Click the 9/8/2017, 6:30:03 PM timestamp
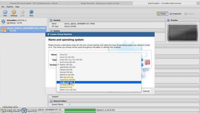Image resolution: width=200 pixels, height=113 pixels. pos(106,110)
